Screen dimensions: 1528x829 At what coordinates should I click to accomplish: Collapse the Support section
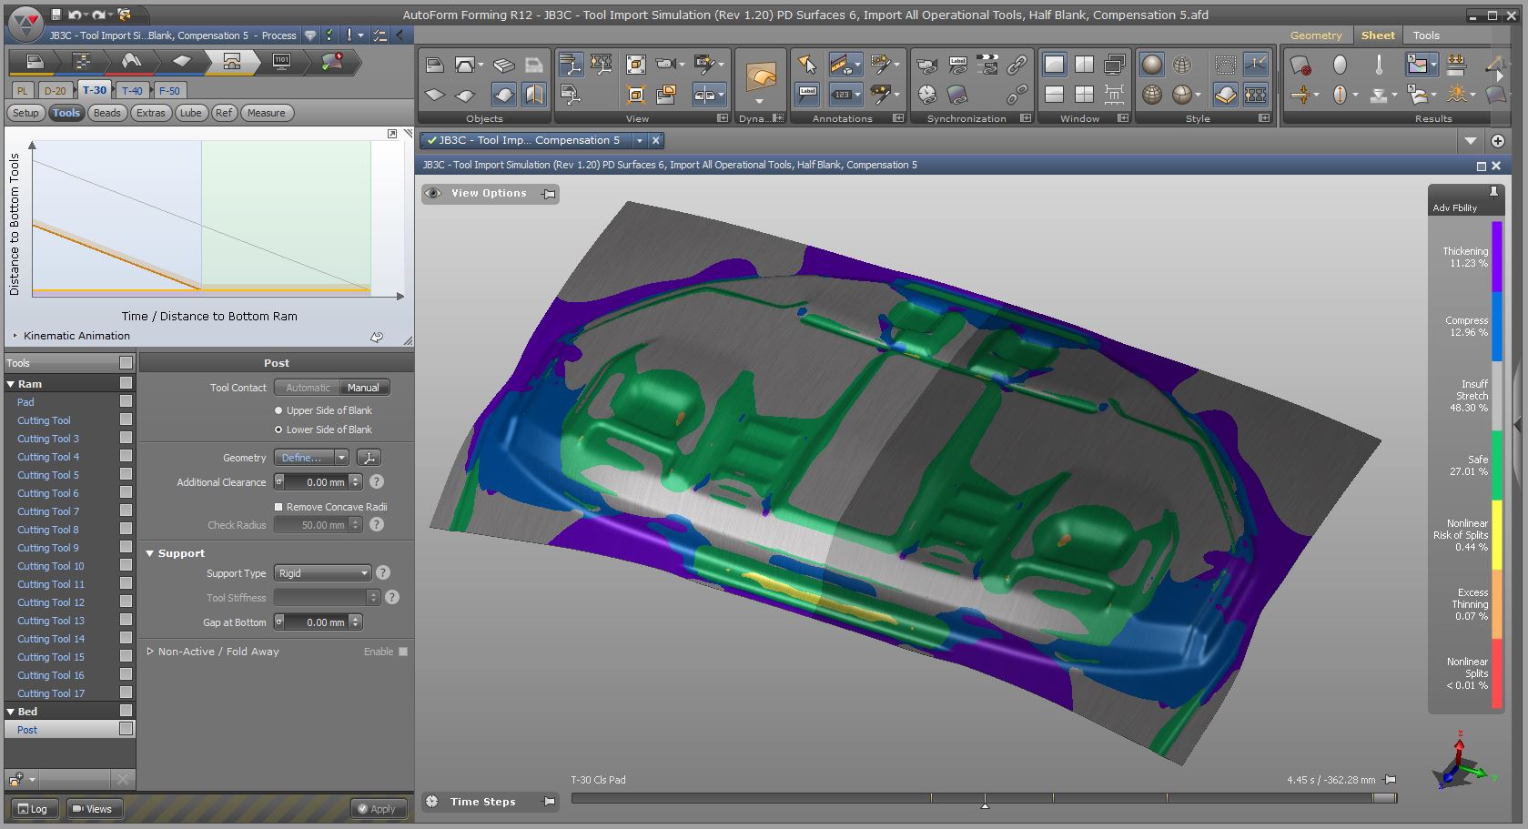point(150,553)
